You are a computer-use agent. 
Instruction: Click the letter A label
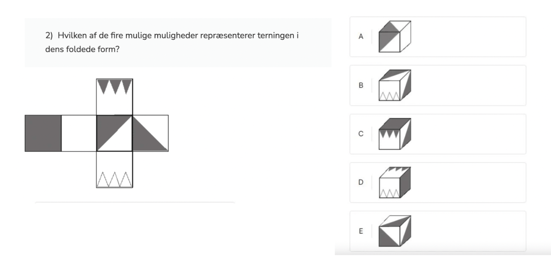[361, 37]
